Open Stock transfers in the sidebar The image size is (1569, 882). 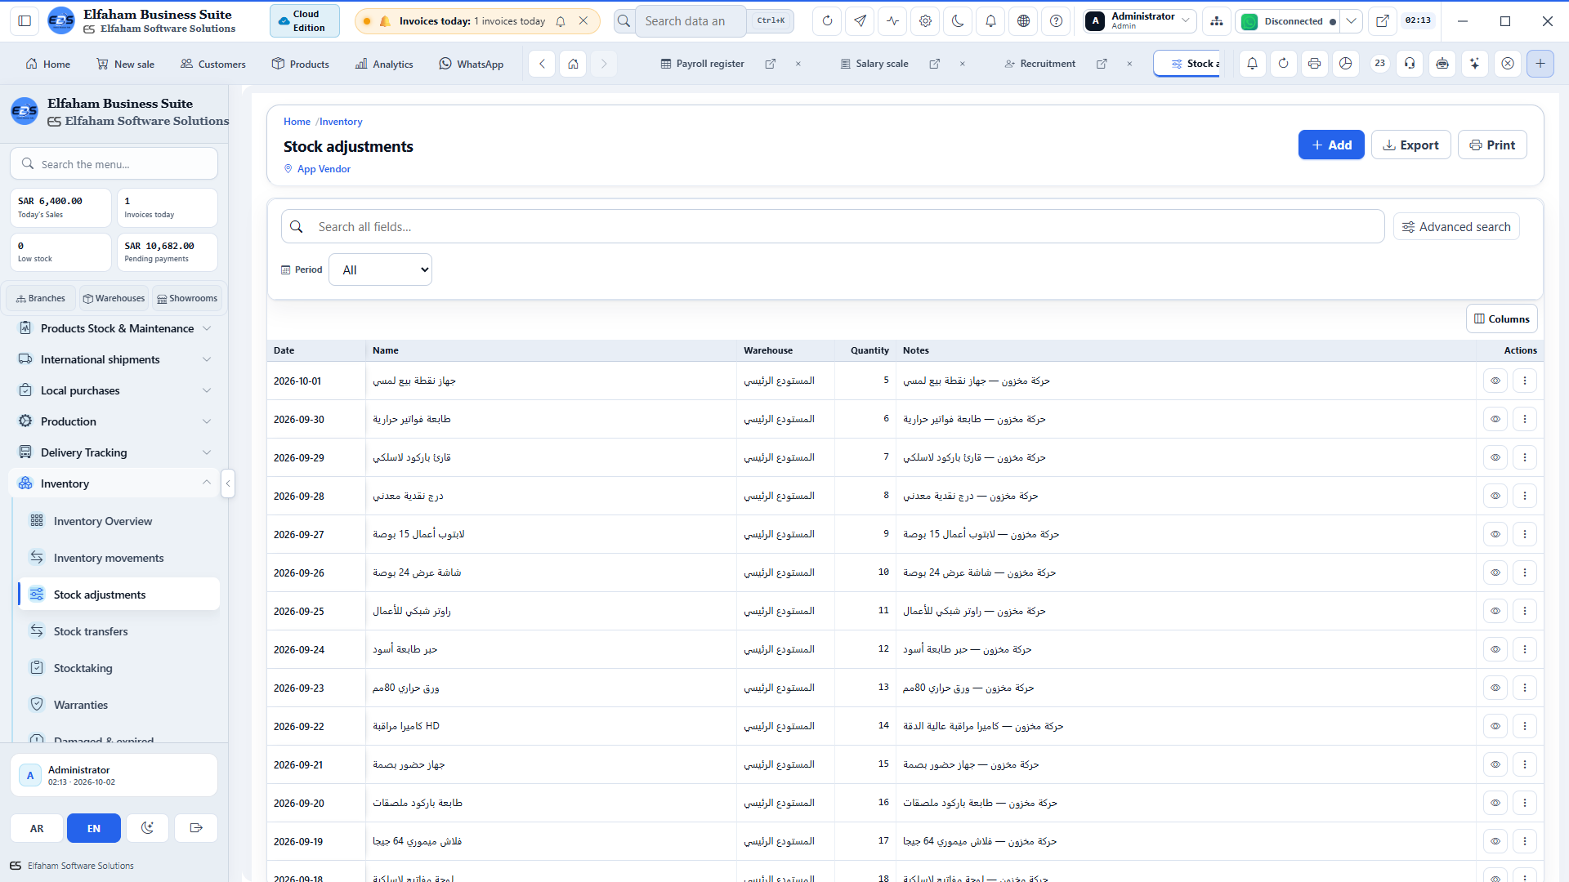click(x=118, y=631)
